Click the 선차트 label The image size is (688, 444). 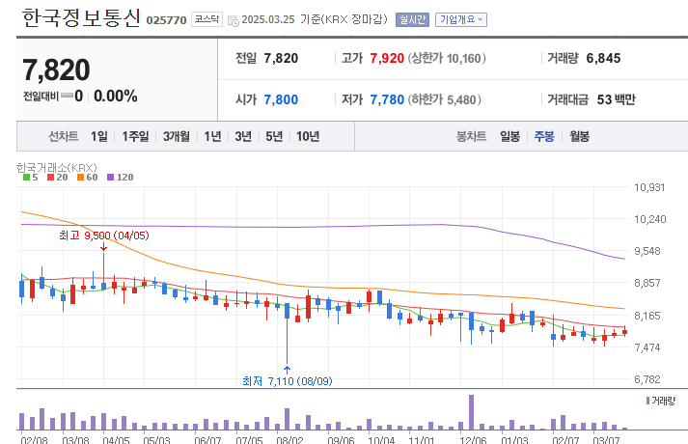coord(63,136)
